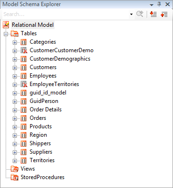Select the EmployeeTerritories table icon with red X
The height and width of the screenshot is (188, 173).
click(x=24, y=84)
